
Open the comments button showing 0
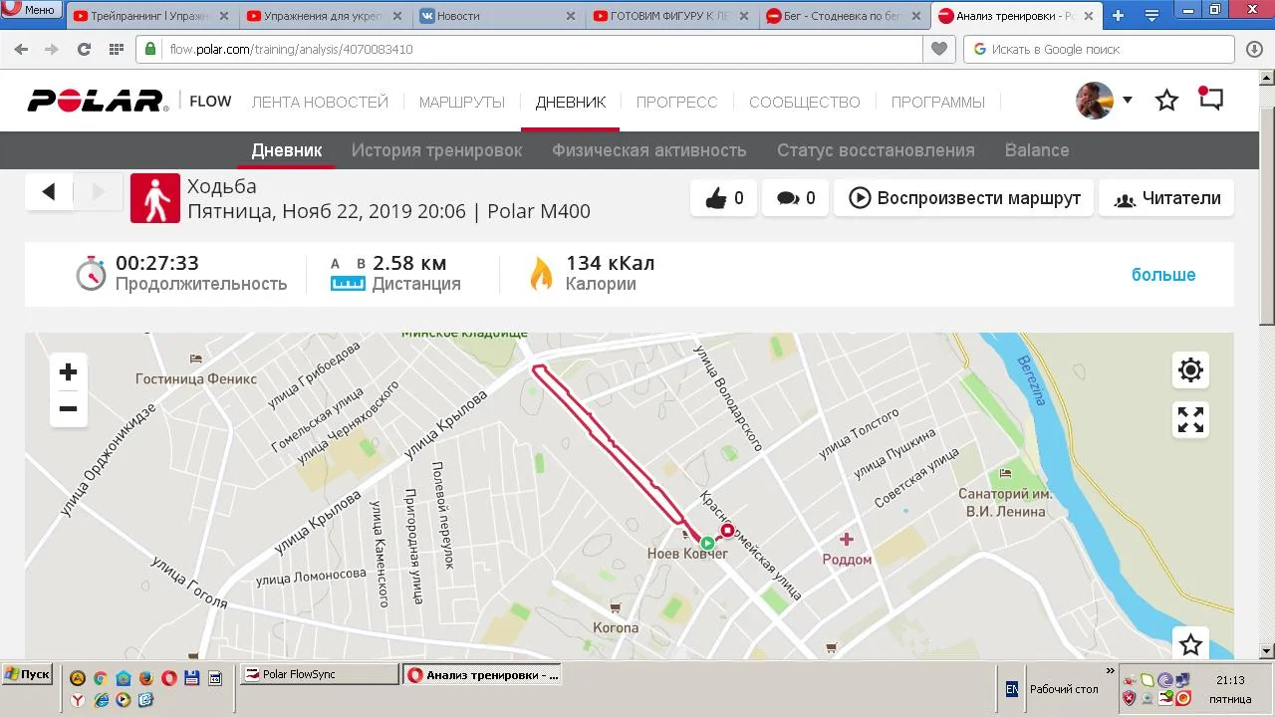(795, 198)
